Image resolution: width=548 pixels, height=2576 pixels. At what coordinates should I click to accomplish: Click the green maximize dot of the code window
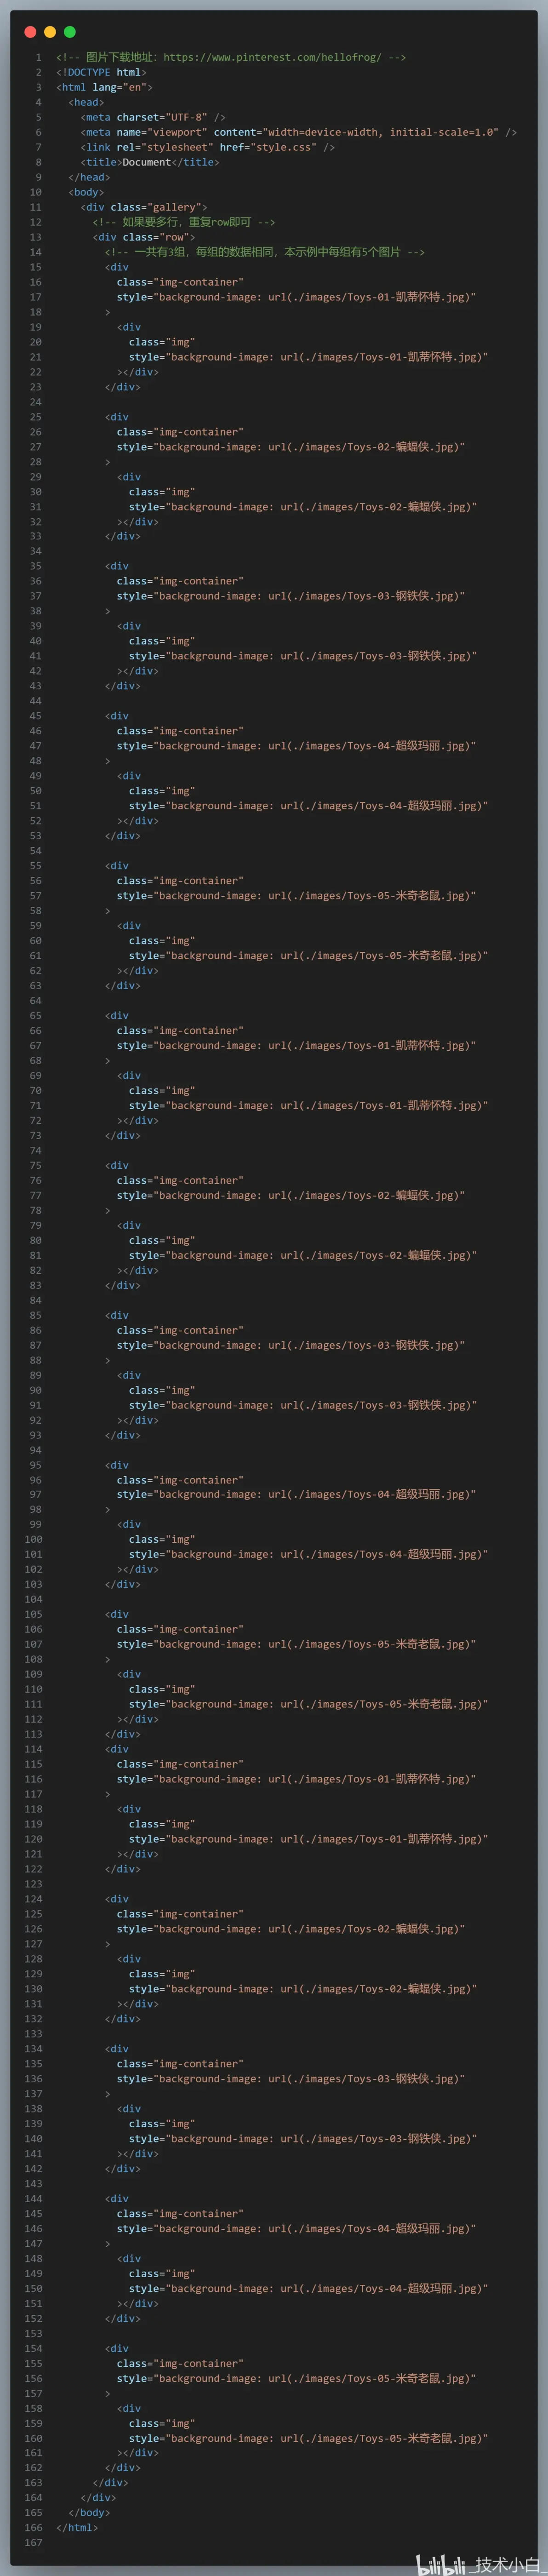(70, 32)
